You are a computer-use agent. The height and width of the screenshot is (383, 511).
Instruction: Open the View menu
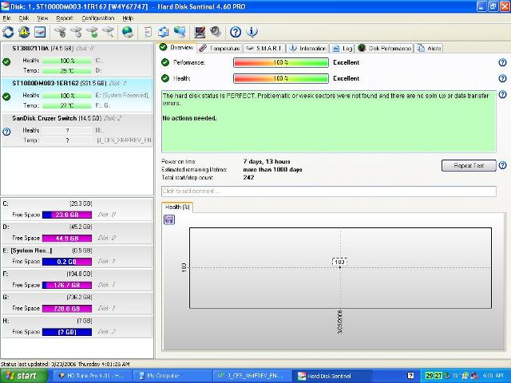(42, 18)
